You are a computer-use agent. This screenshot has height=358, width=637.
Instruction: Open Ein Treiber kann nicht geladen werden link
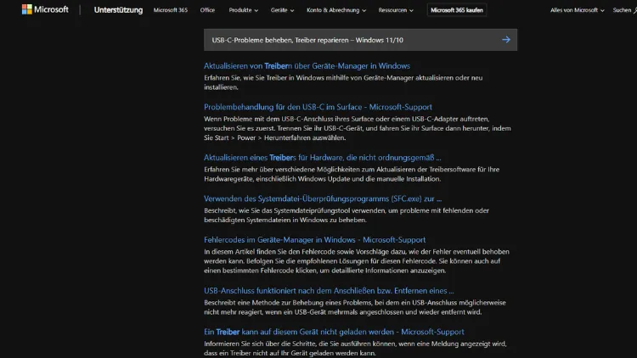(334, 332)
